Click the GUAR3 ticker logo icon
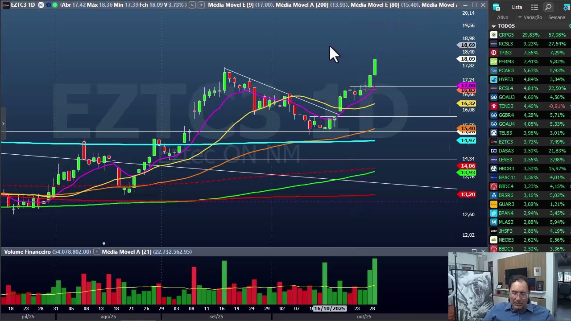The height and width of the screenshot is (321, 571). (x=494, y=204)
